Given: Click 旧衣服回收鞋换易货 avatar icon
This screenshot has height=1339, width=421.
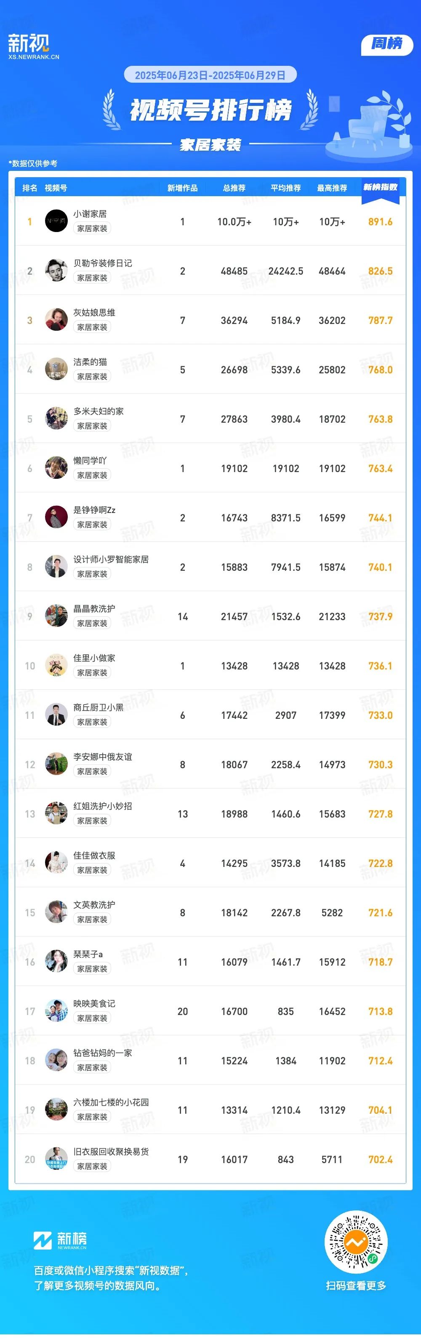Looking at the screenshot, I should pyautogui.click(x=56, y=1159).
